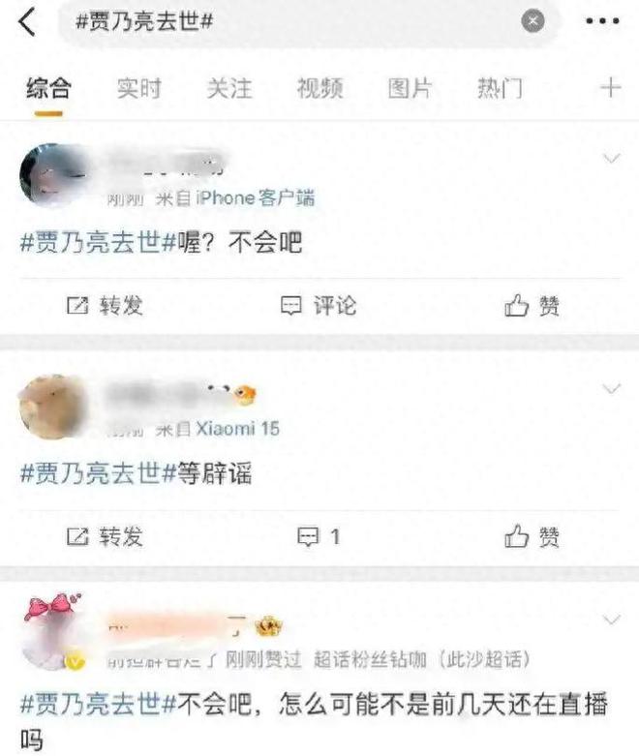Open the third poster's avatar with pink bow

[x=52, y=631]
